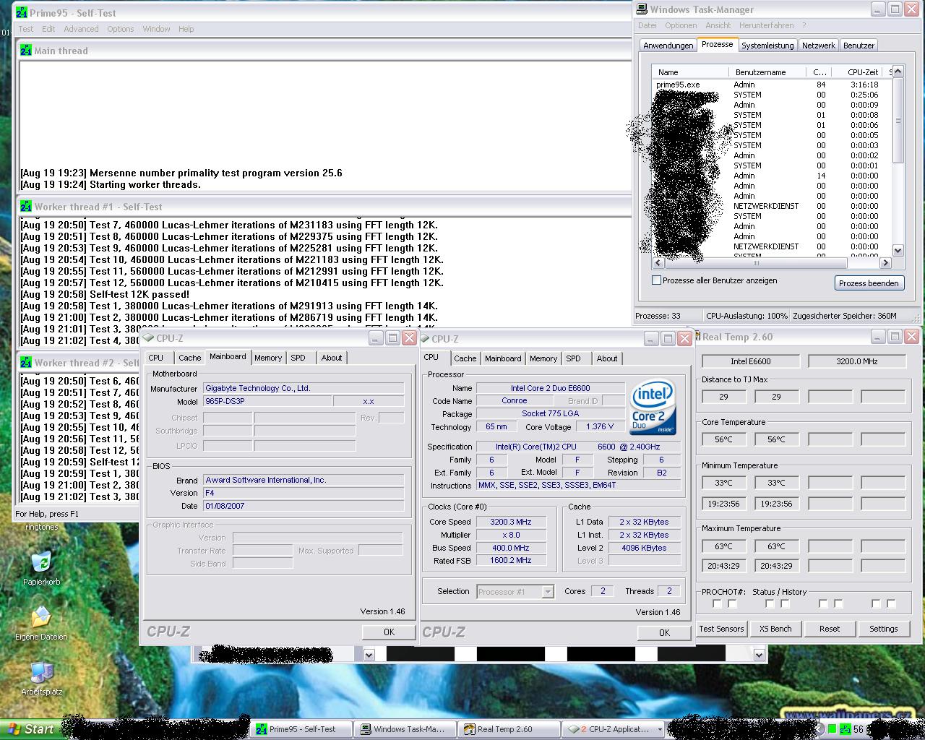Click process list scrollbar down arrow
The image size is (925, 740).
click(898, 251)
